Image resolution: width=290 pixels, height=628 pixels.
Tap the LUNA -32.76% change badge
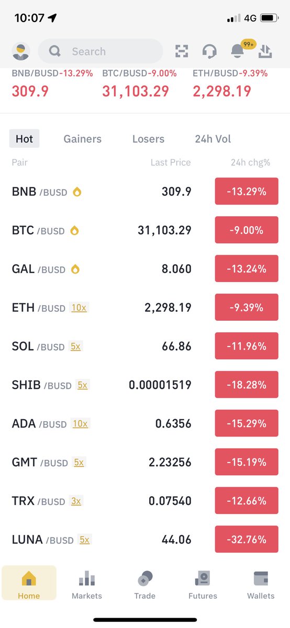(247, 540)
